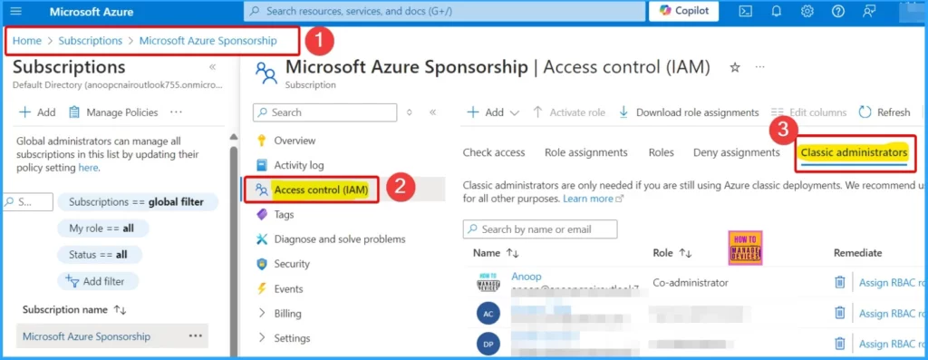Edit the Subscriptions == global filter pill
Viewport: 928px width, 360px height.
138,202
